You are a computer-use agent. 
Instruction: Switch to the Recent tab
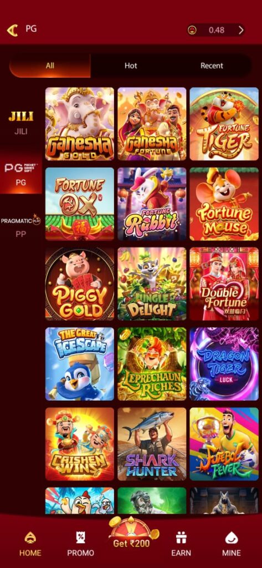(x=212, y=65)
